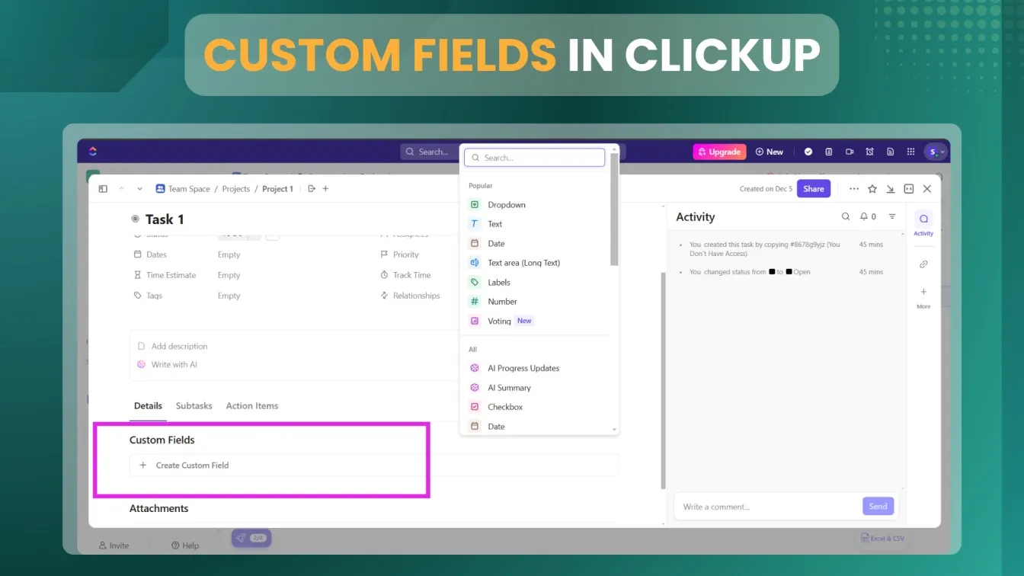Go to next task with the down chevron
1024x576 pixels.
click(x=139, y=189)
